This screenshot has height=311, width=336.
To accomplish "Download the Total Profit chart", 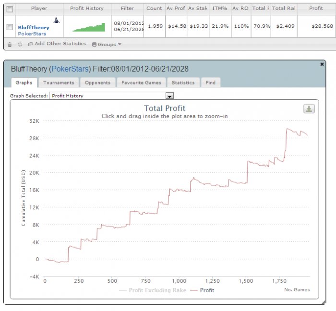I will 309,109.
